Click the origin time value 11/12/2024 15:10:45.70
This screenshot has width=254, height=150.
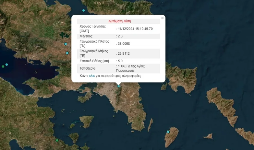(135, 29)
